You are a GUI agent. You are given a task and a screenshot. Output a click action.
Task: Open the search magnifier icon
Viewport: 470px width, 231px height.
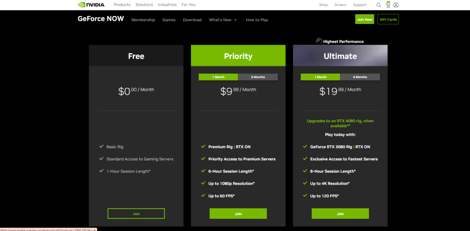point(379,5)
